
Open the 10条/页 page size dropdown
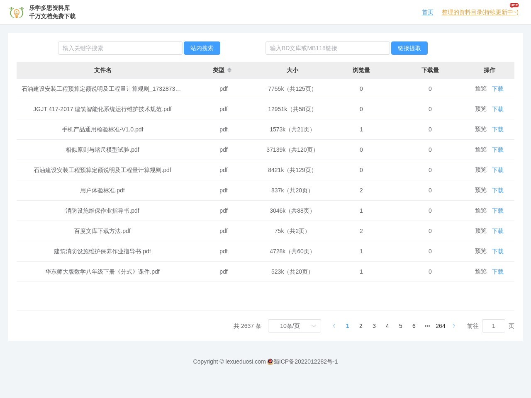(x=295, y=326)
